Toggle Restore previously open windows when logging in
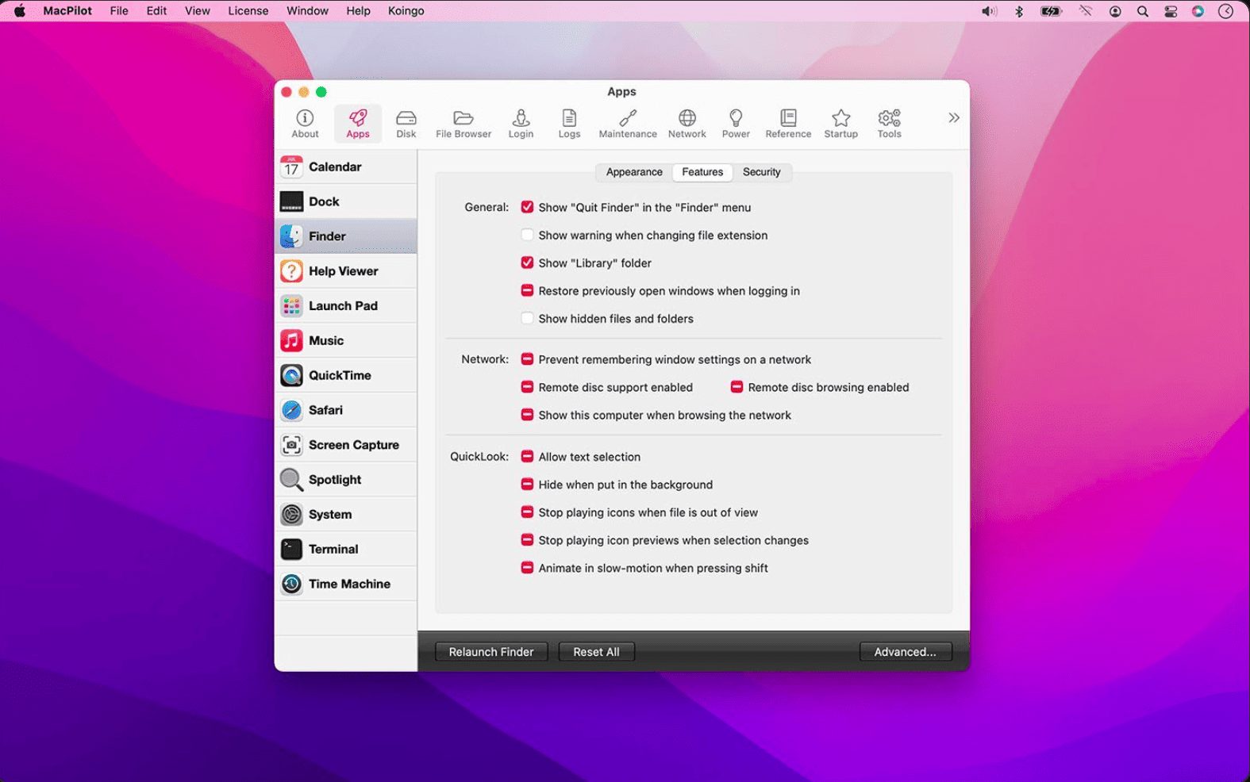Screen dimensions: 1250x782 527,290
